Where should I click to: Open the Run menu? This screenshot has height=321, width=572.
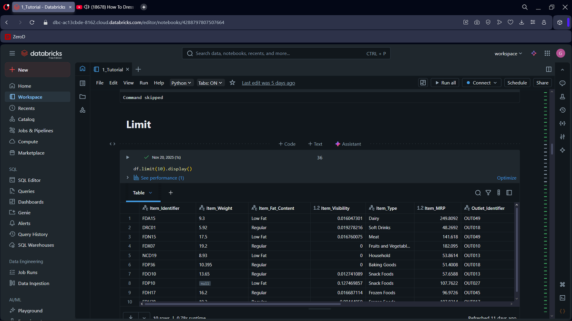(143, 83)
